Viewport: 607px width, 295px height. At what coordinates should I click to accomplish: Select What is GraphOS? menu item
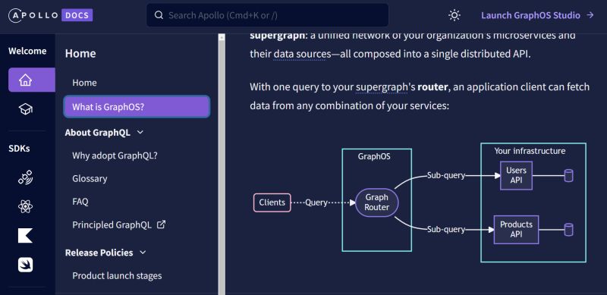tap(137, 106)
